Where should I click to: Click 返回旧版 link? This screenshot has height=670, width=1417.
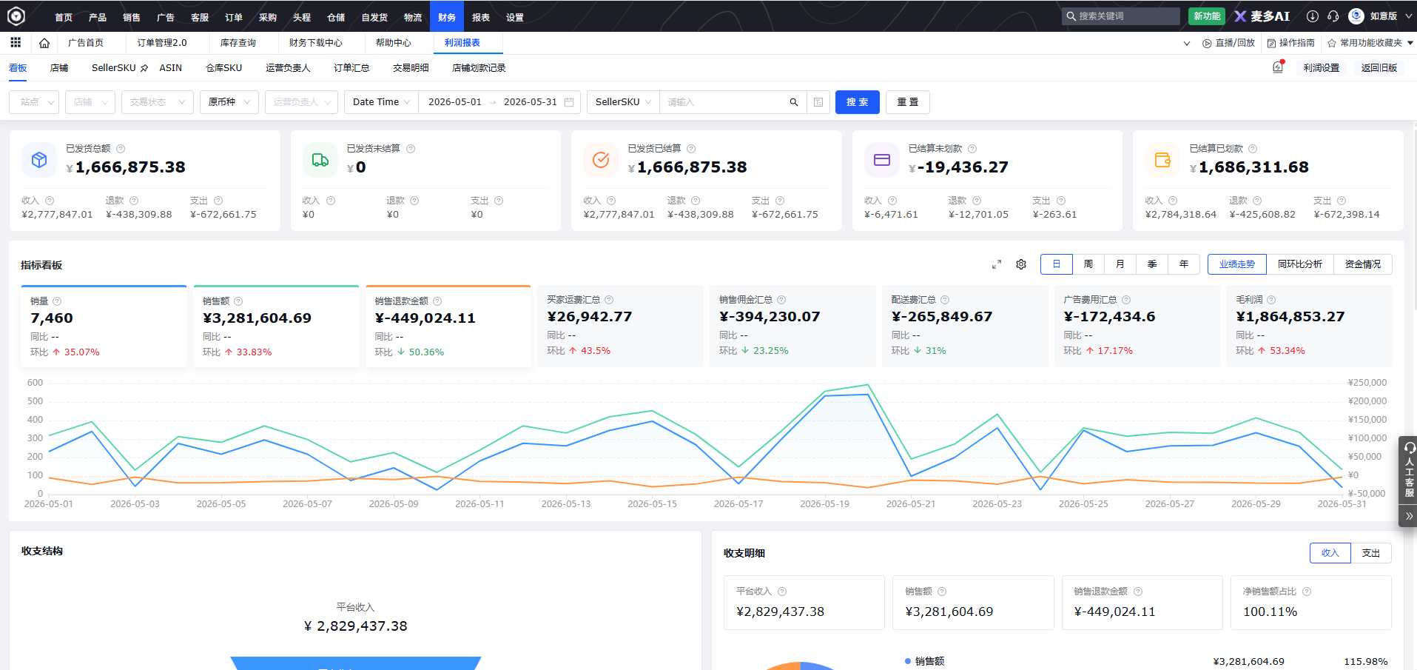coord(1379,67)
